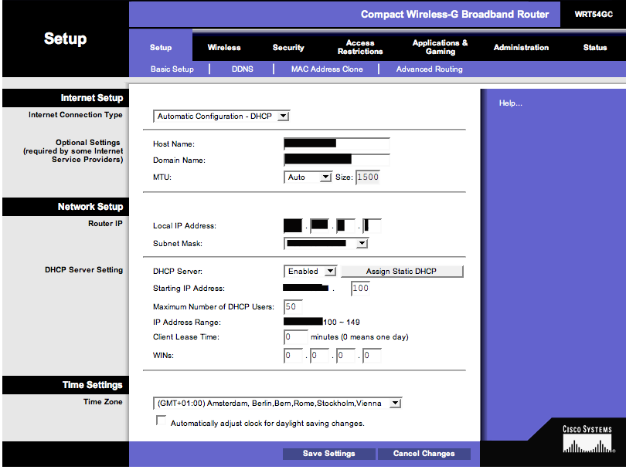
Task: Open the MTU Auto dropdown
Action: [308, 177]
